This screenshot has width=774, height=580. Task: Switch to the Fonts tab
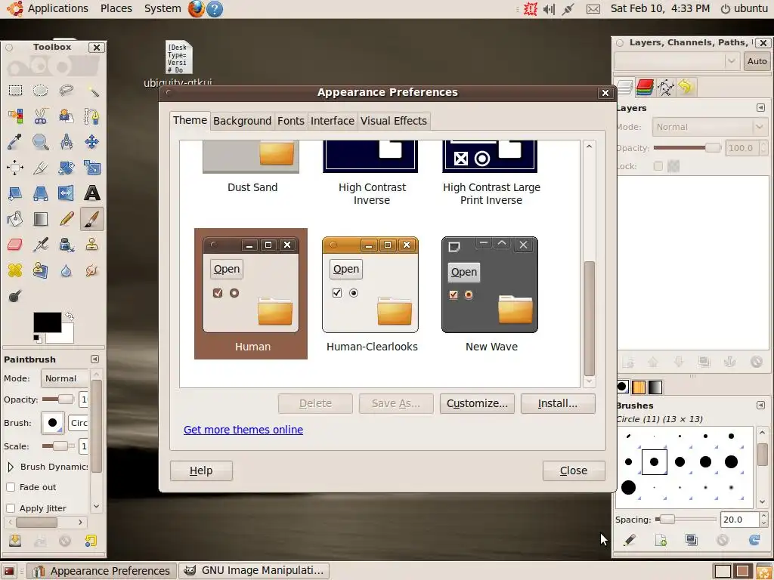click(x=290, y=121)
